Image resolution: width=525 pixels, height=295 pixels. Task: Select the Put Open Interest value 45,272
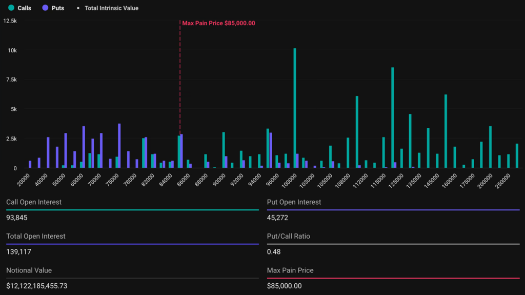tap(277, 218)
